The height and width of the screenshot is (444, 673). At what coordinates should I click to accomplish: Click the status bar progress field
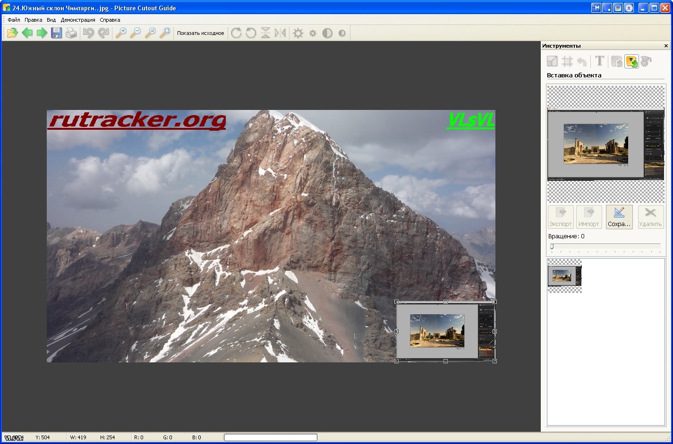[x=271, y=437]
